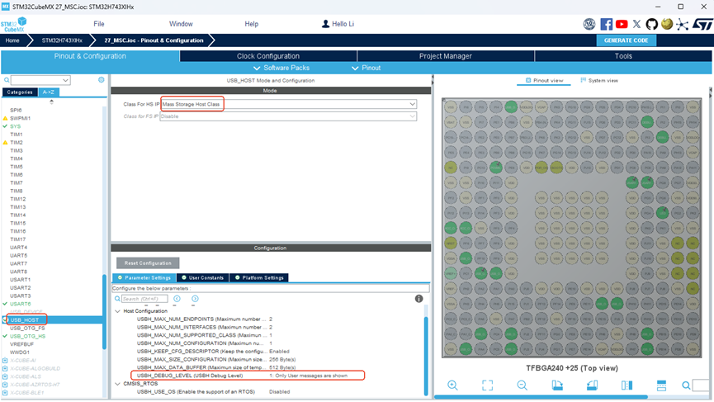Click the pin search magnifier icon

(686, 385)
